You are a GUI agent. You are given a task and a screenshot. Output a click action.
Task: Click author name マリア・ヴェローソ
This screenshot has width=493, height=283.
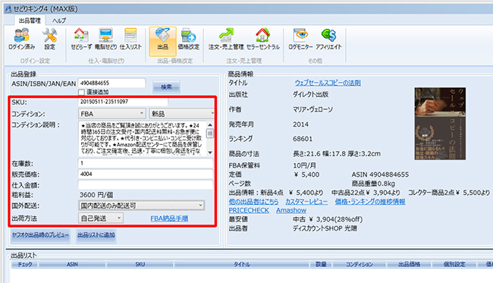tap(312, 109)
